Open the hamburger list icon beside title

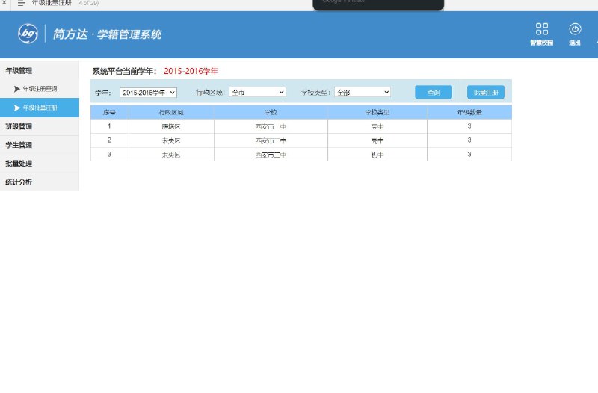coord(22,3)
